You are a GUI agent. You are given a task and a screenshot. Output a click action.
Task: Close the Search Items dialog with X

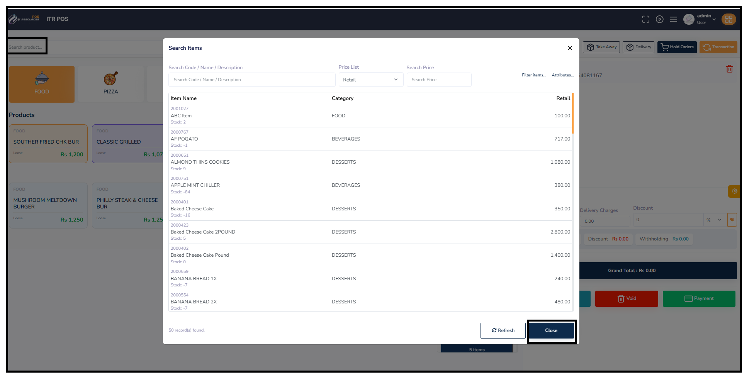570,48
